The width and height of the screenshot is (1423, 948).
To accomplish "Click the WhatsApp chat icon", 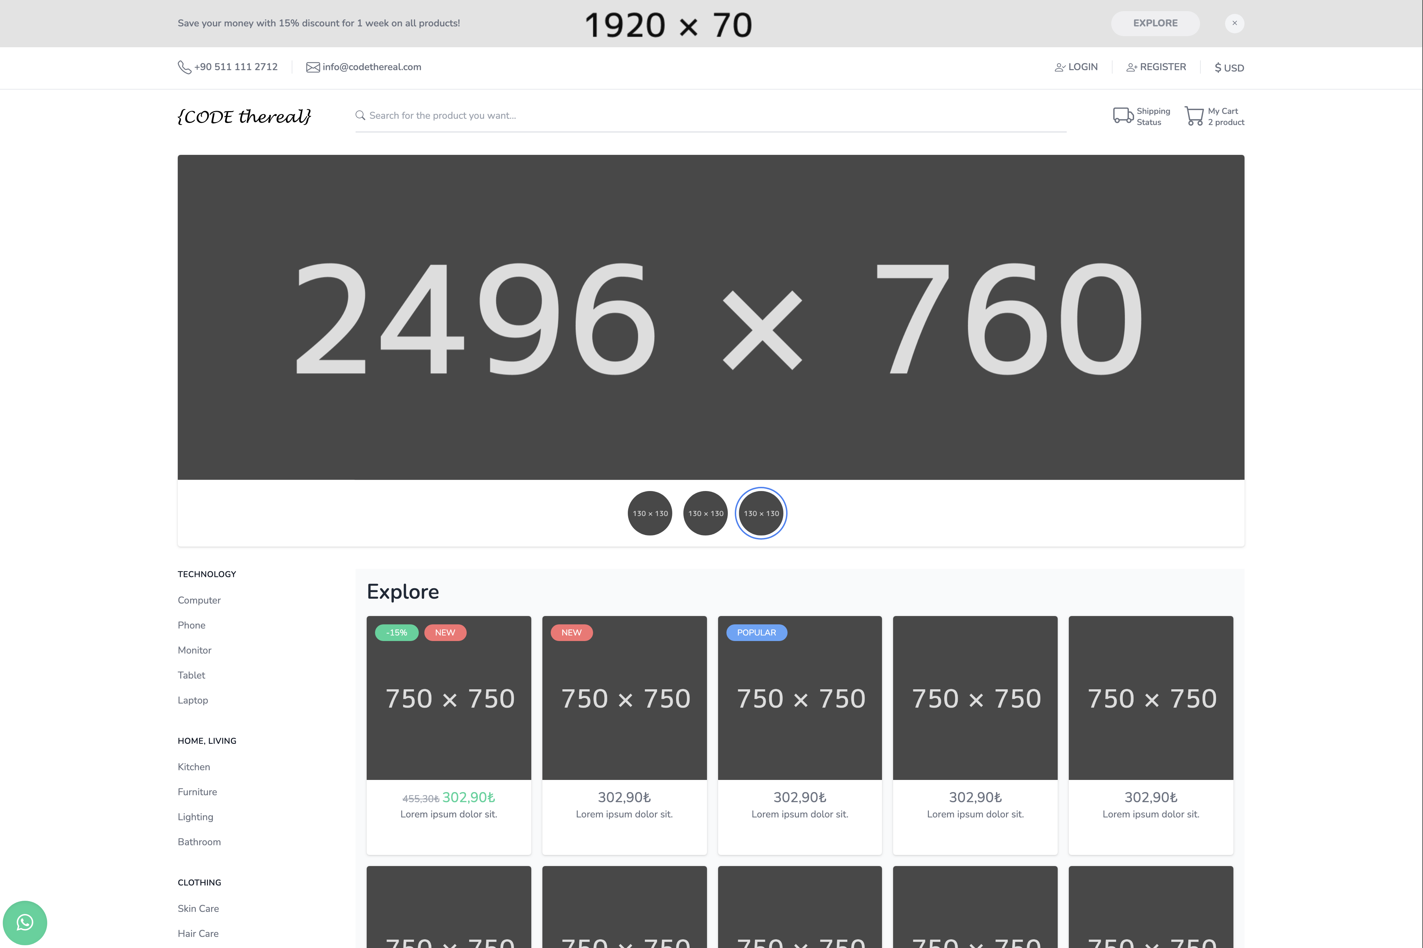I will coord(25,923).
